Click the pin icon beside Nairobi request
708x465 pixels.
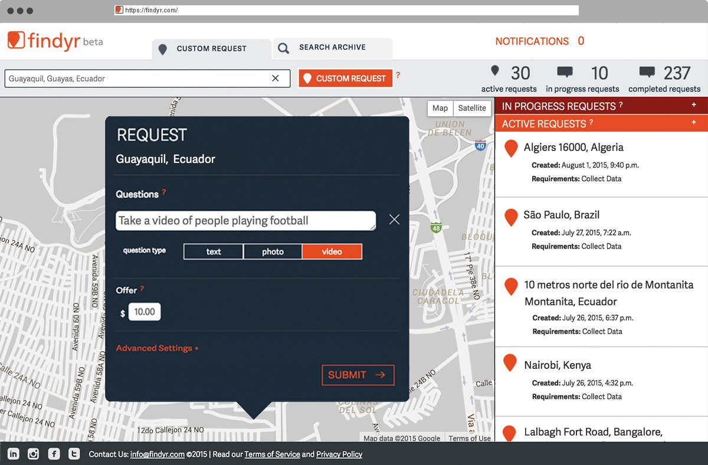tap(511, 363)
